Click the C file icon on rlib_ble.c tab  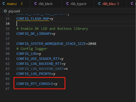pyautogui.click(x=99, y=4)
